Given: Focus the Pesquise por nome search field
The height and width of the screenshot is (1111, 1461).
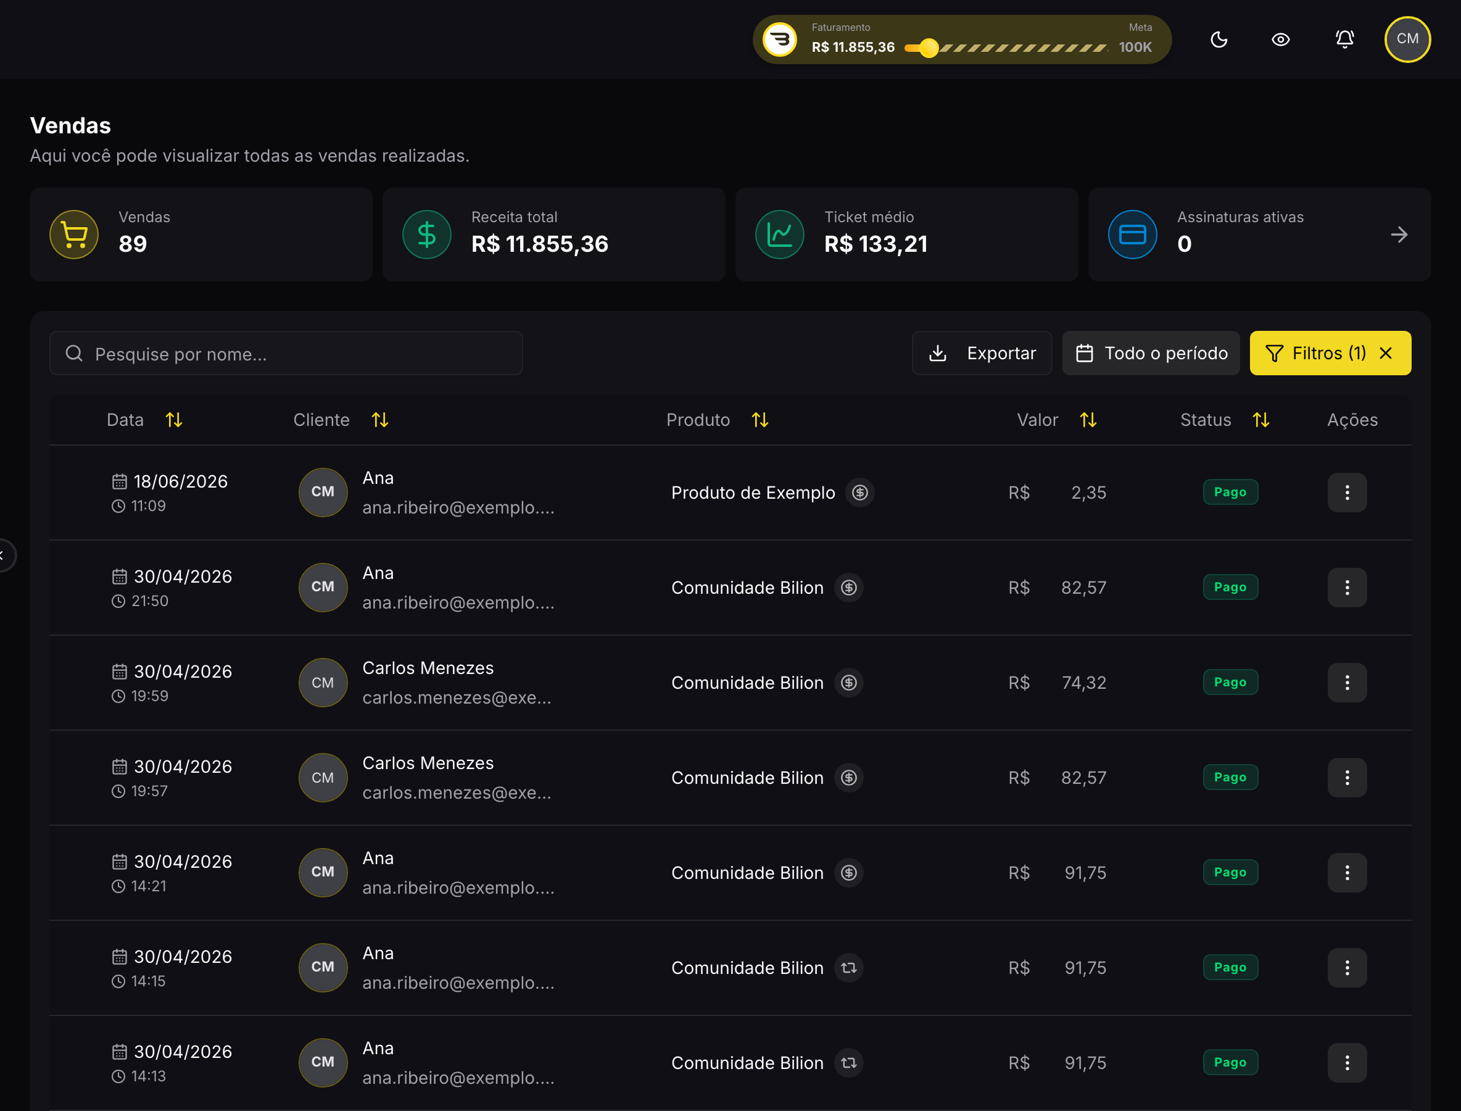Looking at the screenshot, I should pyautogui.click(x=286, y=353).
